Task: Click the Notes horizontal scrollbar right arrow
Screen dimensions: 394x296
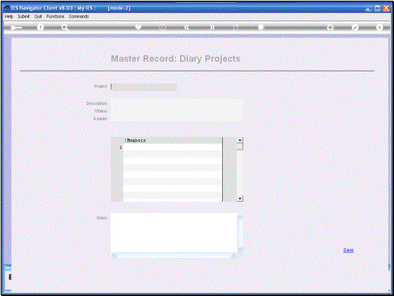Action: coord(234,255)
